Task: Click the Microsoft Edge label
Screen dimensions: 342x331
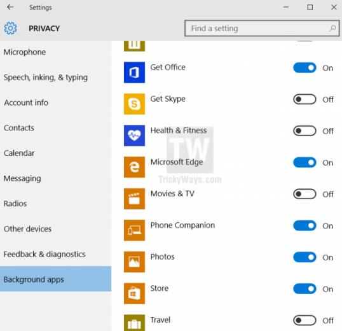Action: tap(177, 162)
